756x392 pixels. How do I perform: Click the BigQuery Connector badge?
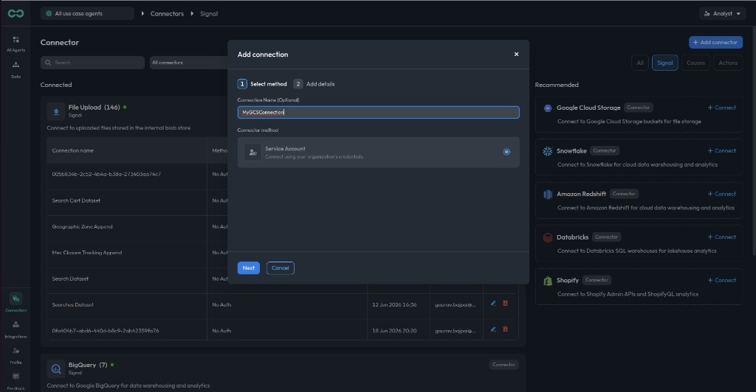[x=504, y=365]
